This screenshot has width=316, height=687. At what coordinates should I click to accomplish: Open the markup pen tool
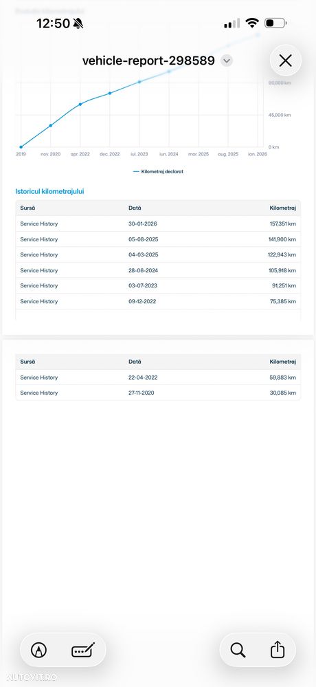click(x=39, y=650)
